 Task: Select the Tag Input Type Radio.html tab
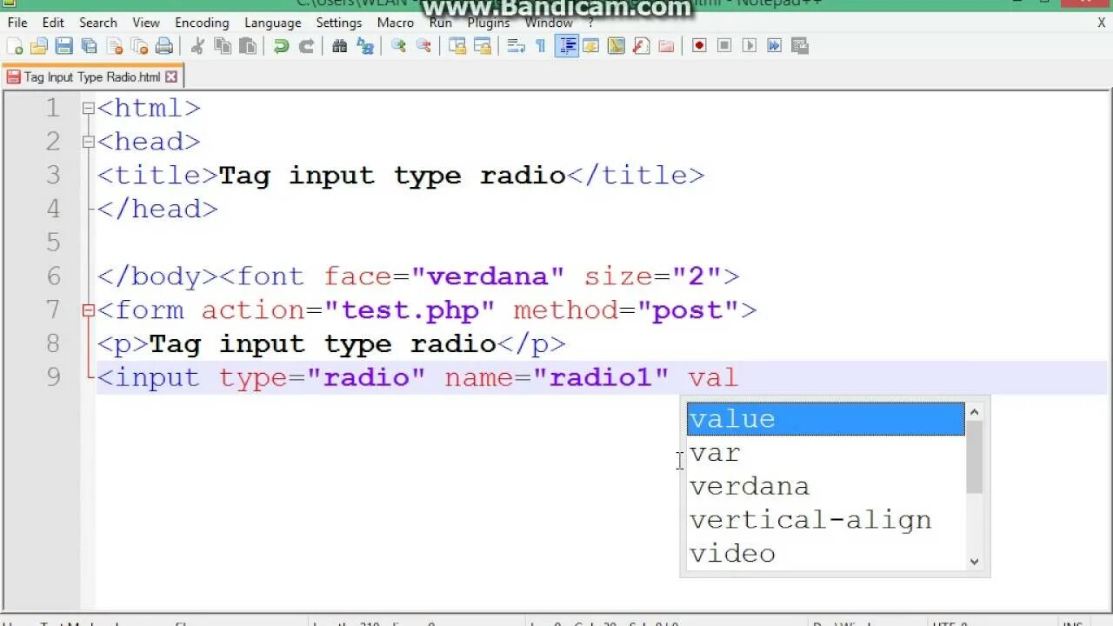click(92, 77)
